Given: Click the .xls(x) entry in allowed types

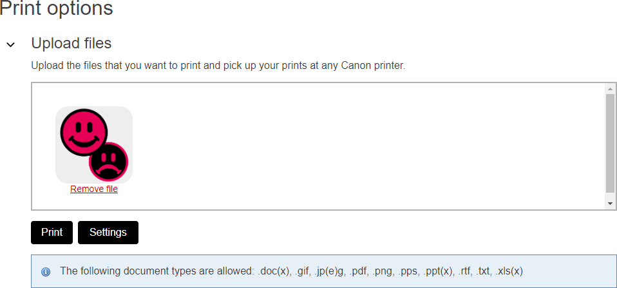Looking at the screenshot, I should 509,271.
